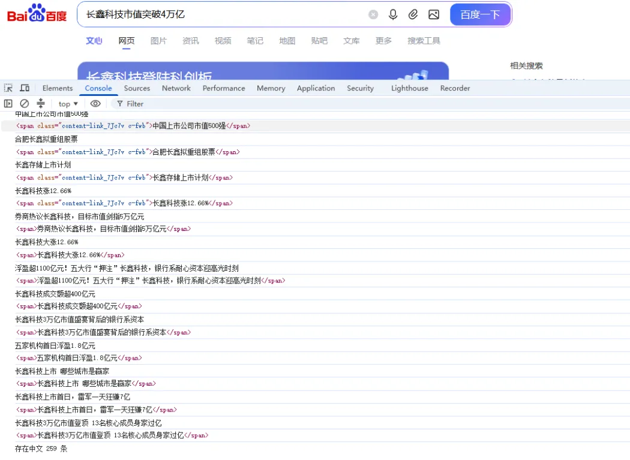Open the 视频 tab
630x460 pixels.
[223, 41]
